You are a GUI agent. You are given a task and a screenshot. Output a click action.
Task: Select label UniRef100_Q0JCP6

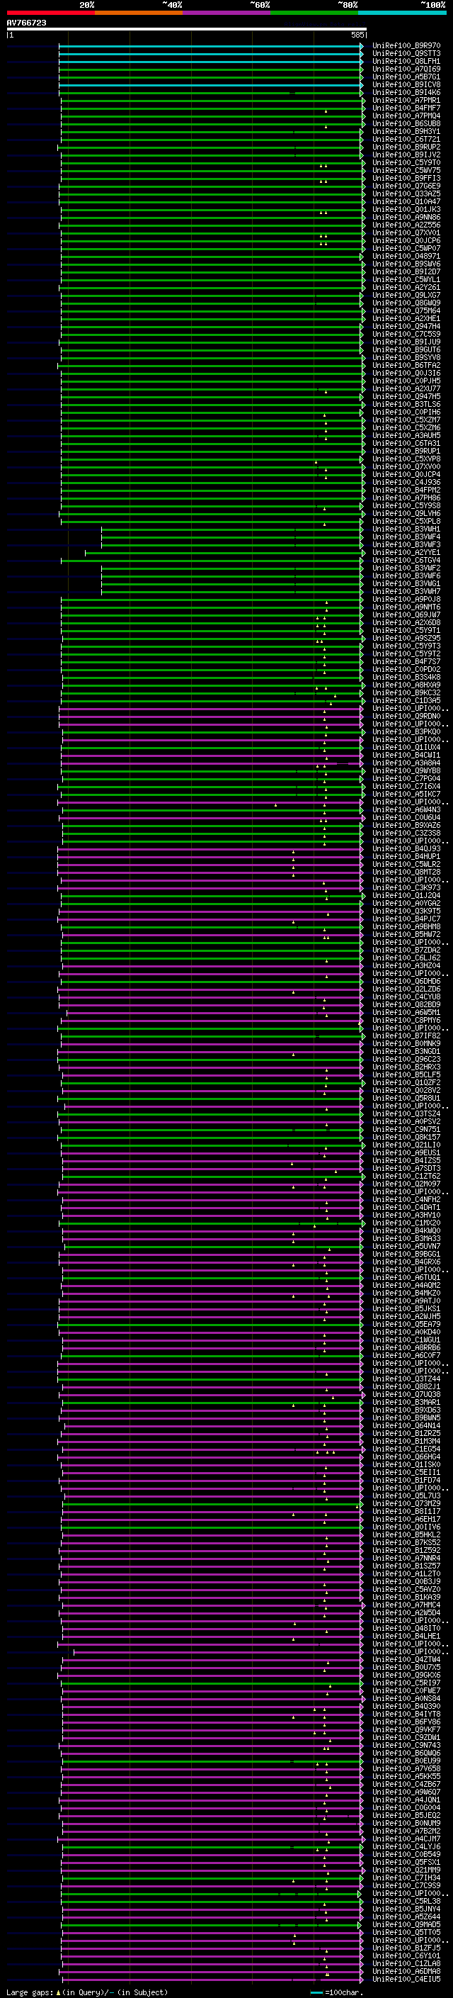coord(406,241)
